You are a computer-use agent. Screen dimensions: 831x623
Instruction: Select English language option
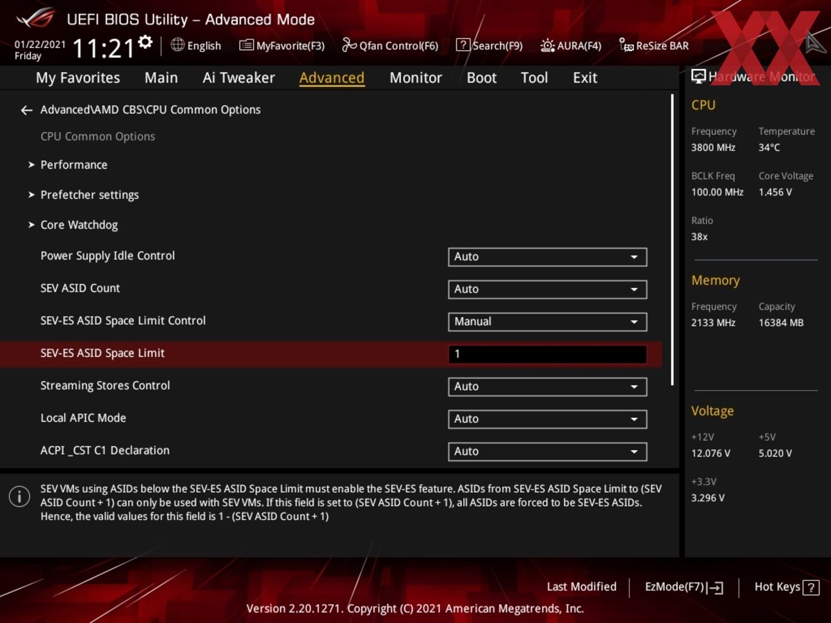(204, 46)
